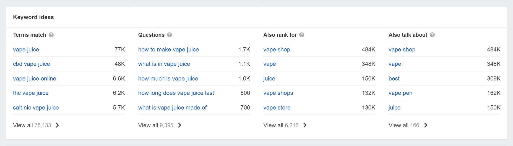Expand View all 9,395 questions arrow
Screen dimensions: 513x146
pyautogui.click(x=179, y=125)
